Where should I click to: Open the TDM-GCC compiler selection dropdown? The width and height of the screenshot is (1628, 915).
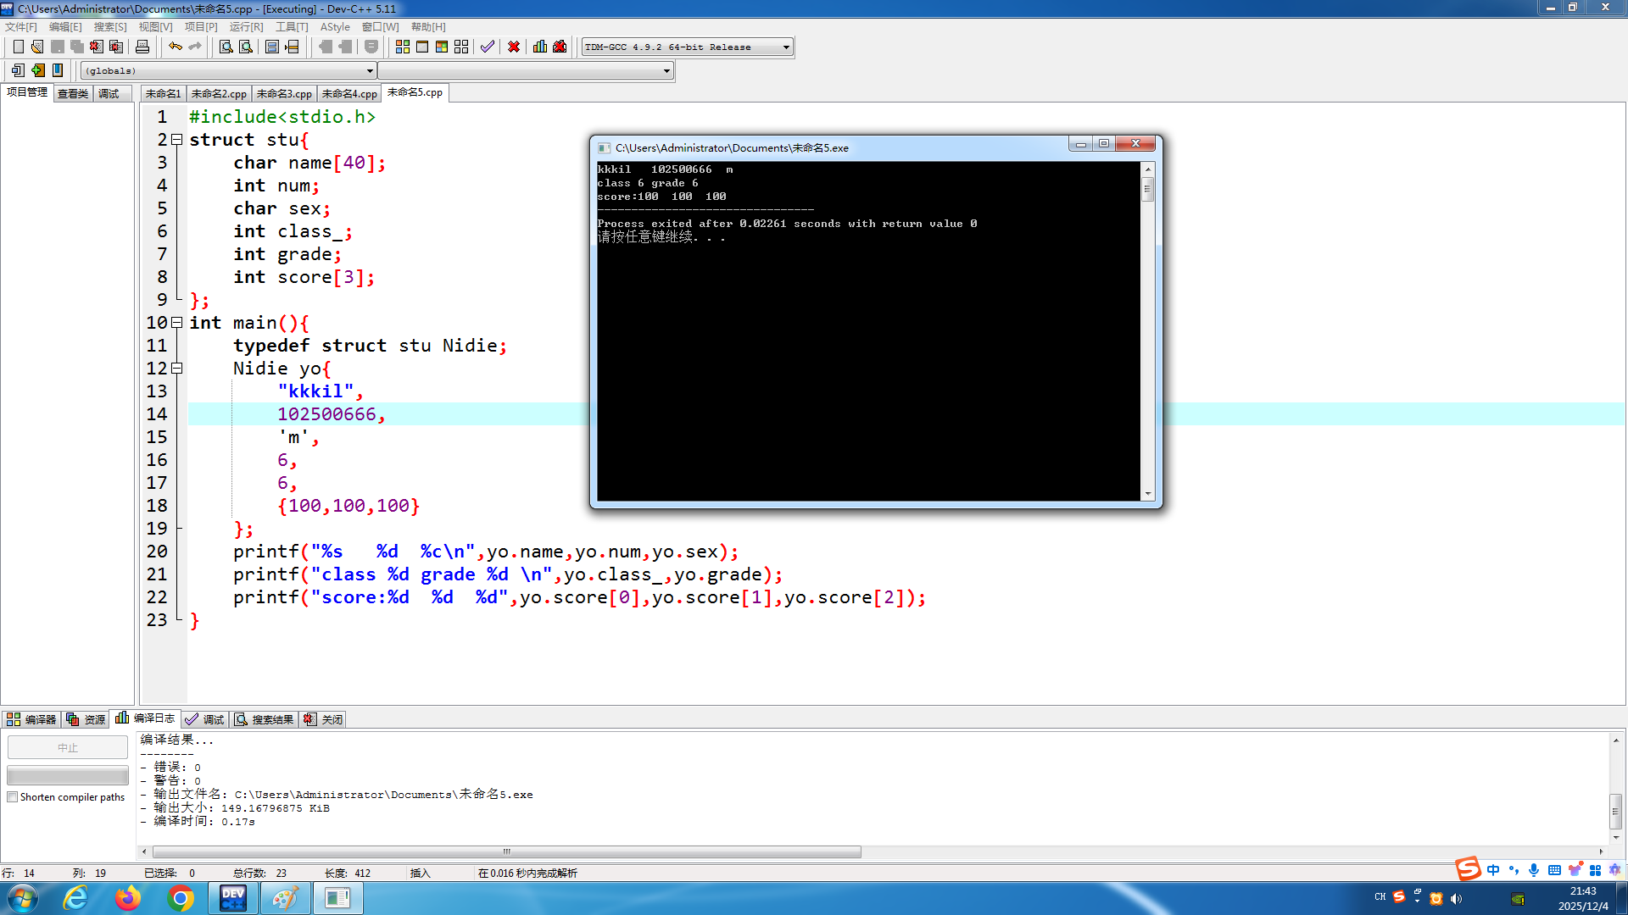click(786, 47)
